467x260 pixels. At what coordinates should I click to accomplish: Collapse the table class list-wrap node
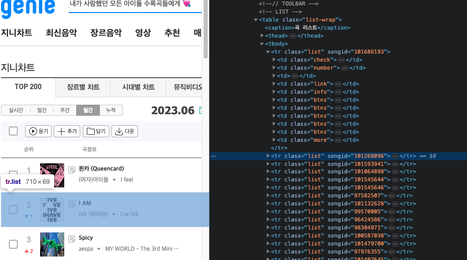tap(255, 20)
